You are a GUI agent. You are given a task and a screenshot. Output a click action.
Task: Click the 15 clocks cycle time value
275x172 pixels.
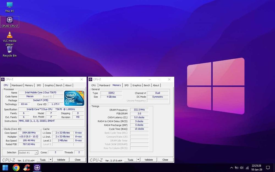(x=139, y=129)
